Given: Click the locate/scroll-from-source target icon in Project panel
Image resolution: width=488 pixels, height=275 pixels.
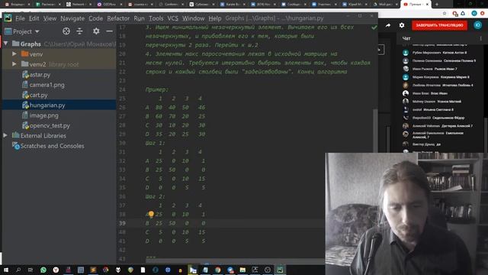Looking at the screenshot, I should (x=66, y=31).
